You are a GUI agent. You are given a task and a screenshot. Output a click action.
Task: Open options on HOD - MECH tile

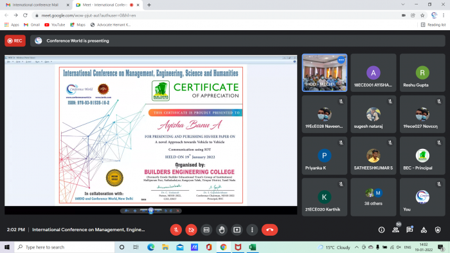pos(341,60)
